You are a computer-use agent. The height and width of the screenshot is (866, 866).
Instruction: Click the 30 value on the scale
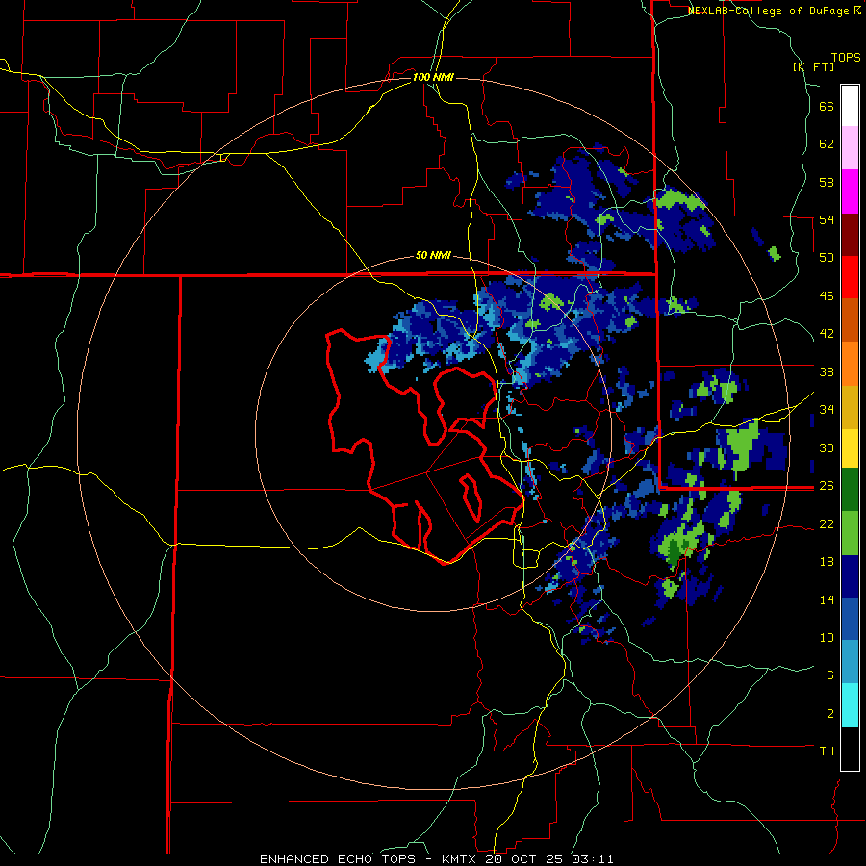[827, 447]
